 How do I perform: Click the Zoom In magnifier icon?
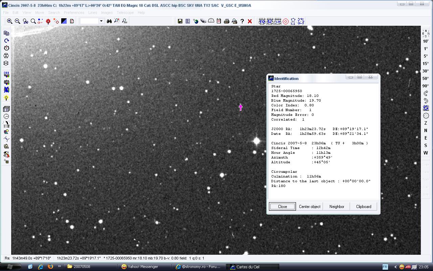[9, 21]
